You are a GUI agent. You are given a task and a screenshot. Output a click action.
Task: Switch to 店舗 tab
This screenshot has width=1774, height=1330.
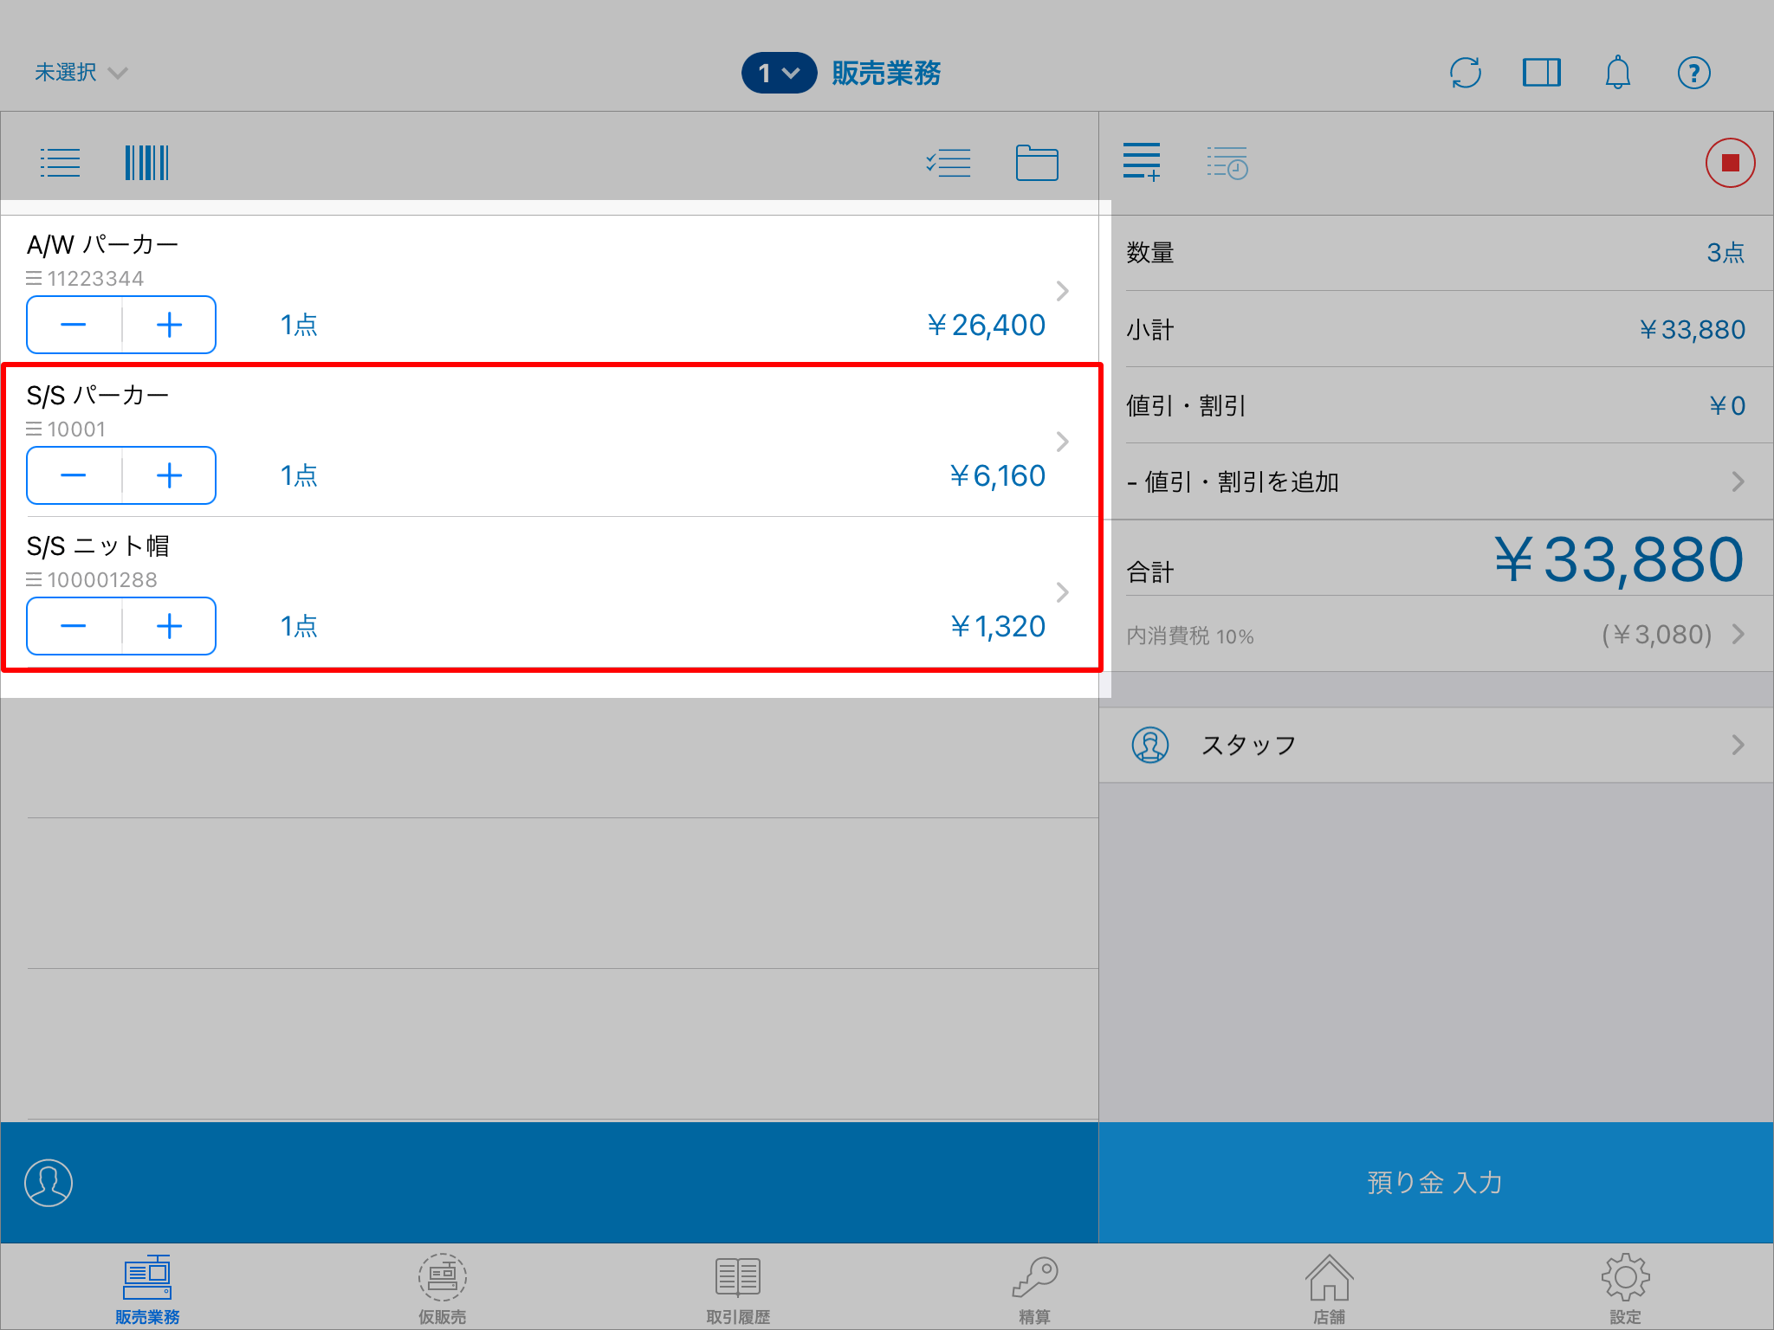[1330, 1288]
